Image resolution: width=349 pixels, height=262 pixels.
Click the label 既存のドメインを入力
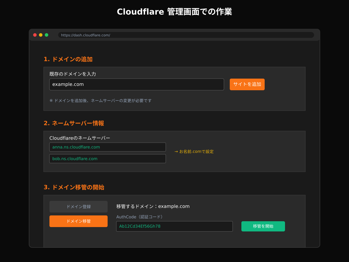coord(73,74)
